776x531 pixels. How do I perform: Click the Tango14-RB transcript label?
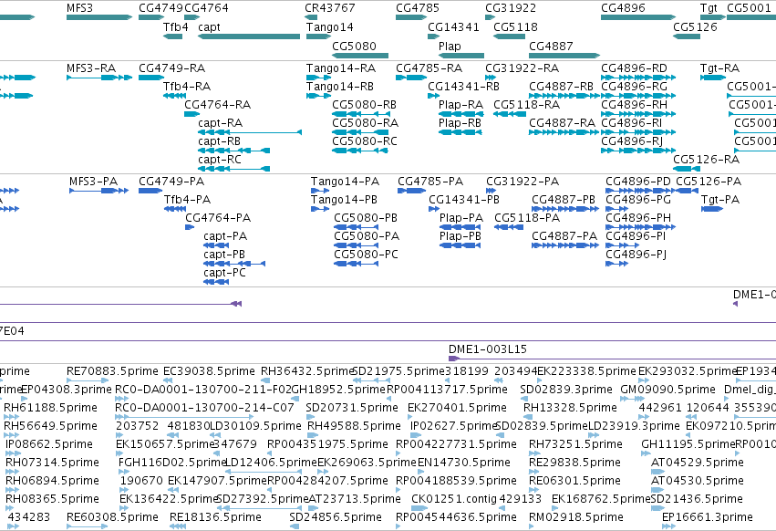(340, 87)
